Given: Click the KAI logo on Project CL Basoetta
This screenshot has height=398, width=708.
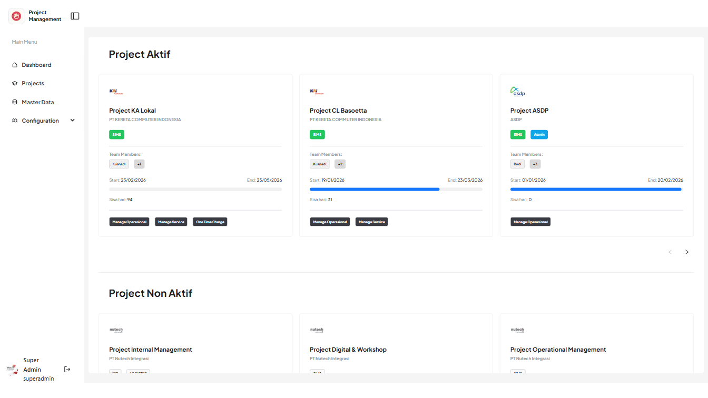Looking at the screenshot, I should coord(317,91).
